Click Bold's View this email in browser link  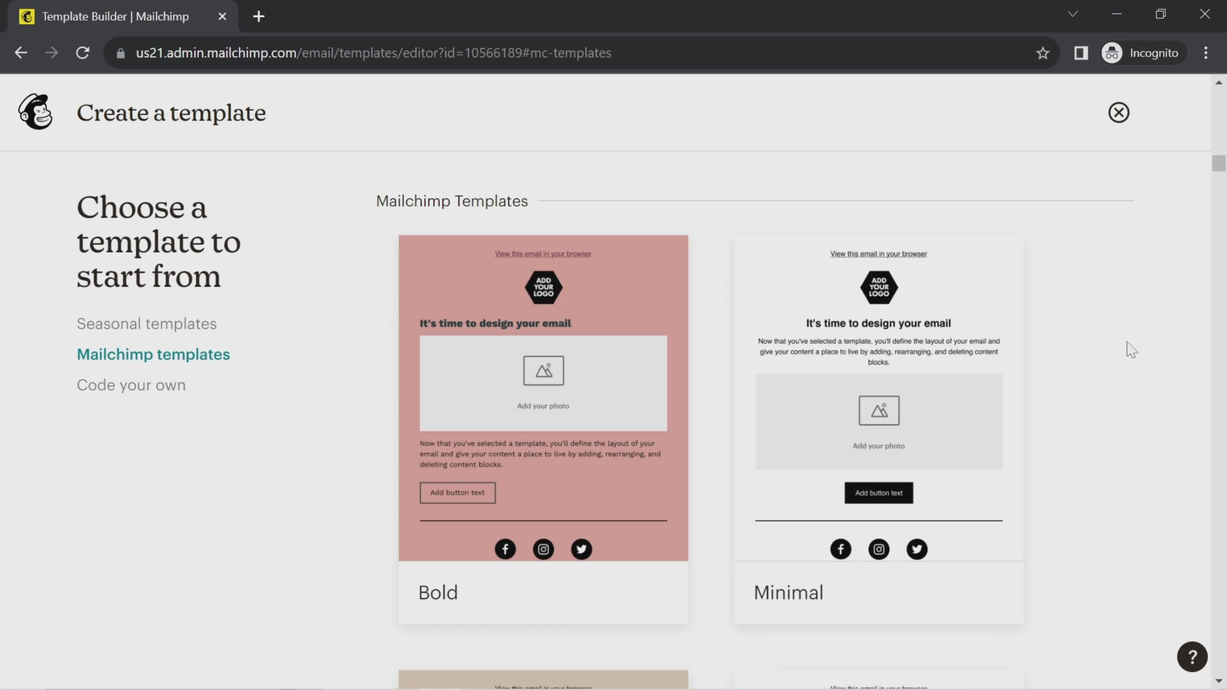[x=543, y=254]
